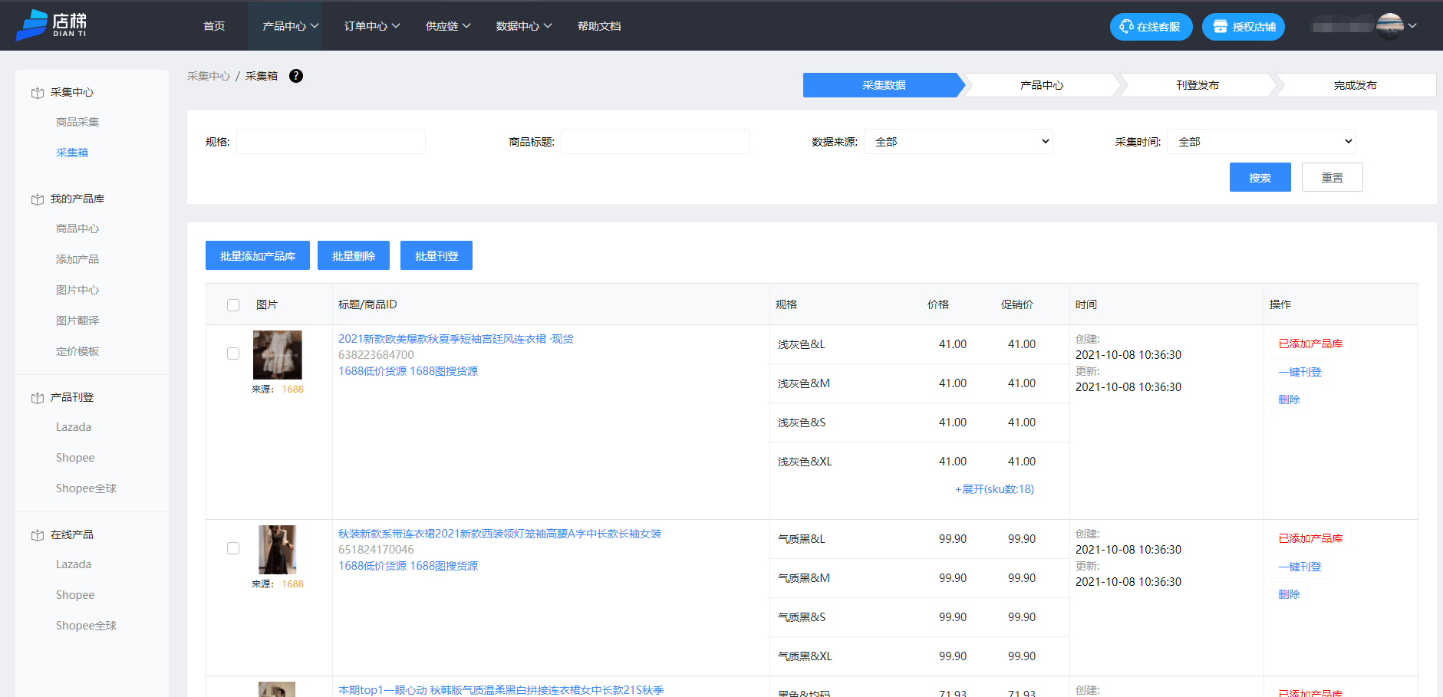
Task: Click 一键刊登 for the first product
Action: [x=1299, y=372]
